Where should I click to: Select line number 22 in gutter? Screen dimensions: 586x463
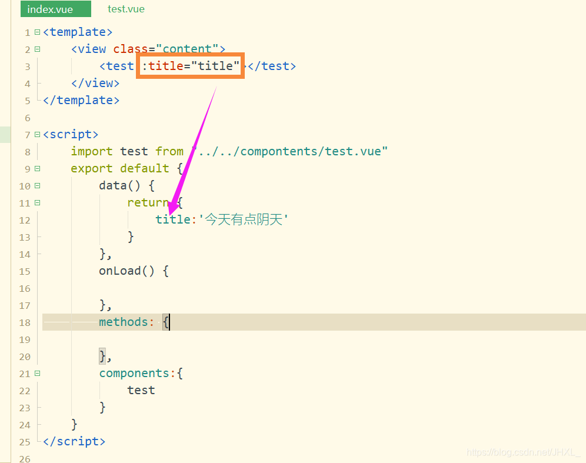25,391
